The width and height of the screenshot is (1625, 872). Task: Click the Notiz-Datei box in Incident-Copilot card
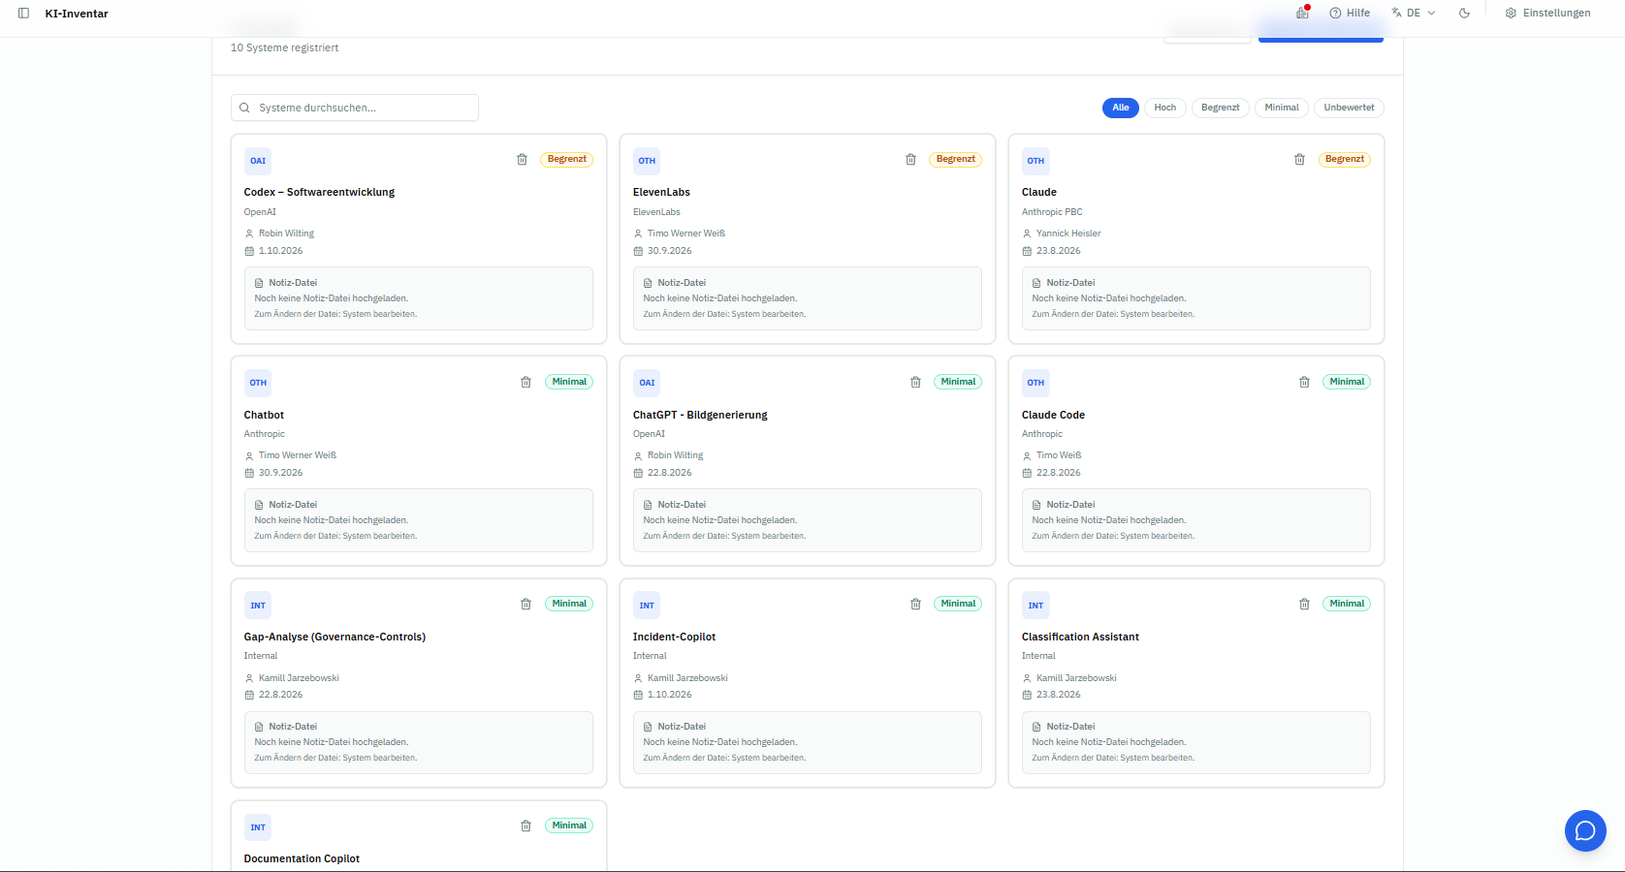pyautogui.click(x=808, y=742)
